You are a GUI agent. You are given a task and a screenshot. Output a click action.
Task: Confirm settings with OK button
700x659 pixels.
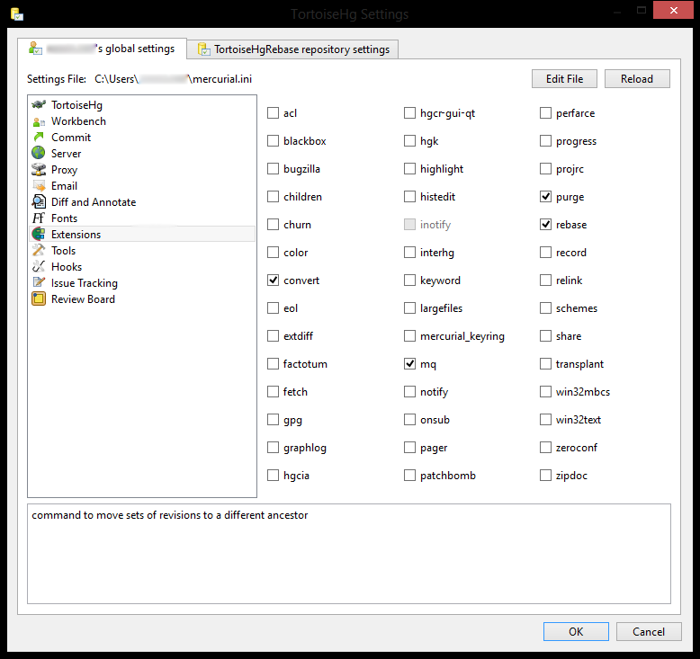click(x=576, y=631)
